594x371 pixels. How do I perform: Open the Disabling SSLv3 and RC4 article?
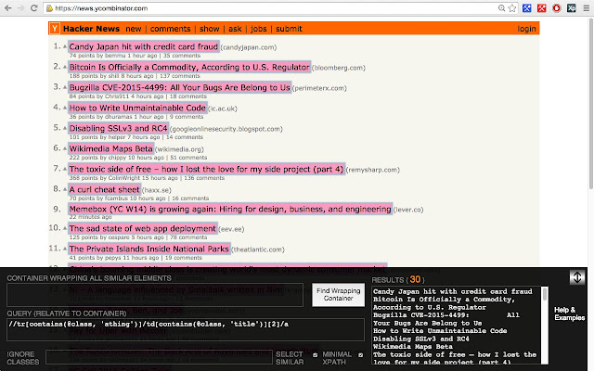(118, 128)
